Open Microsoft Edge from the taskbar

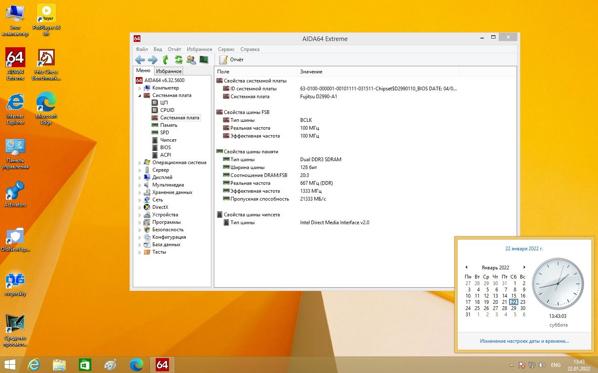pyautogui.click(x=136, y=365)
